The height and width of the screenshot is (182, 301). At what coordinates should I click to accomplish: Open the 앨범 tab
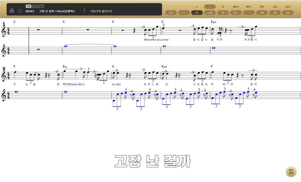click(x=41, y=6)
